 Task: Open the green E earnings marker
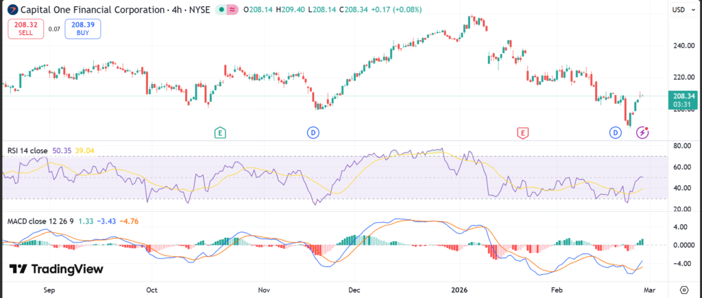click(x=219, y=132)
